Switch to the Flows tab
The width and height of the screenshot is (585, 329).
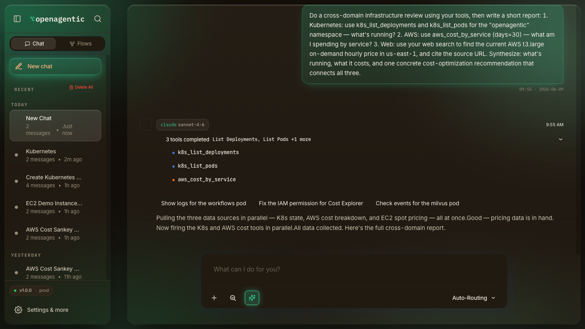coord(81,44)
